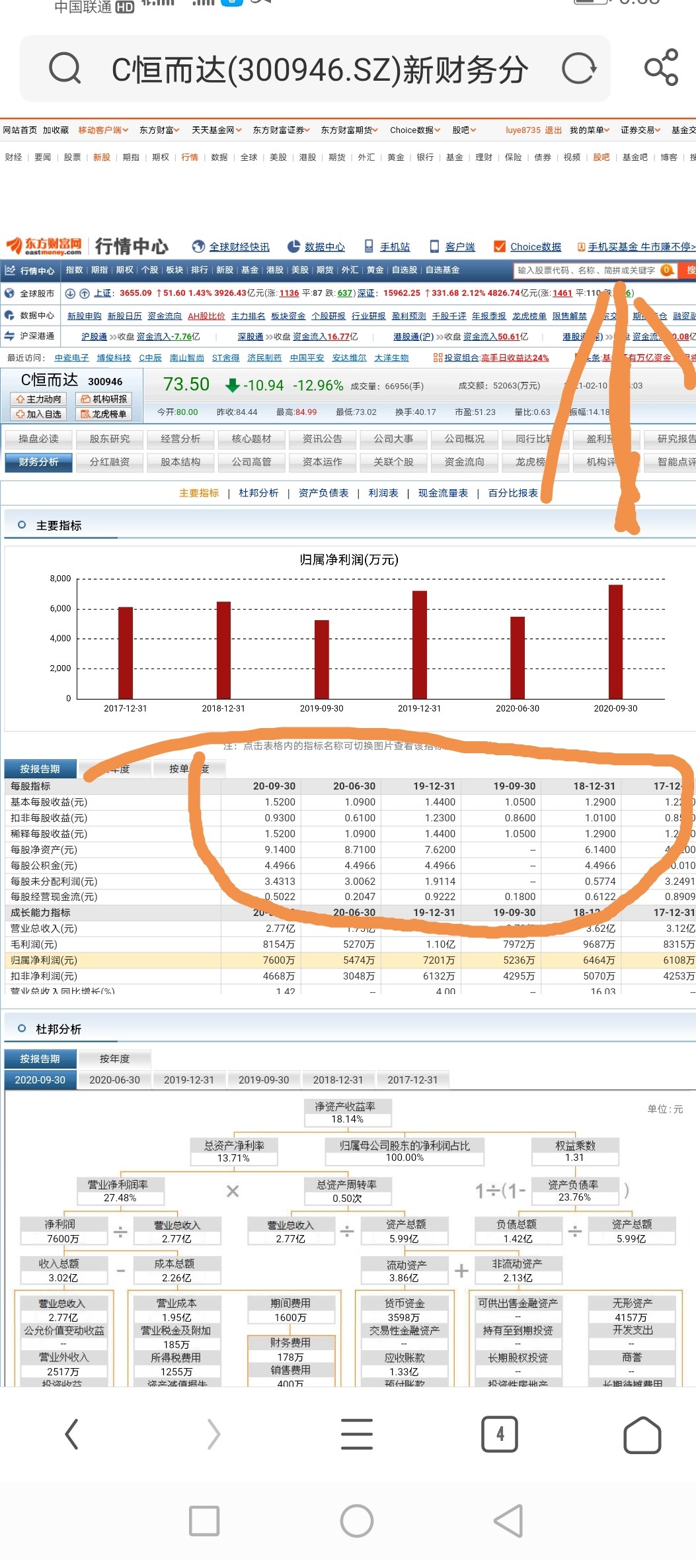Select 按报告期 in 主要指标 table
696x1560 pixels.
coord(40,769)
